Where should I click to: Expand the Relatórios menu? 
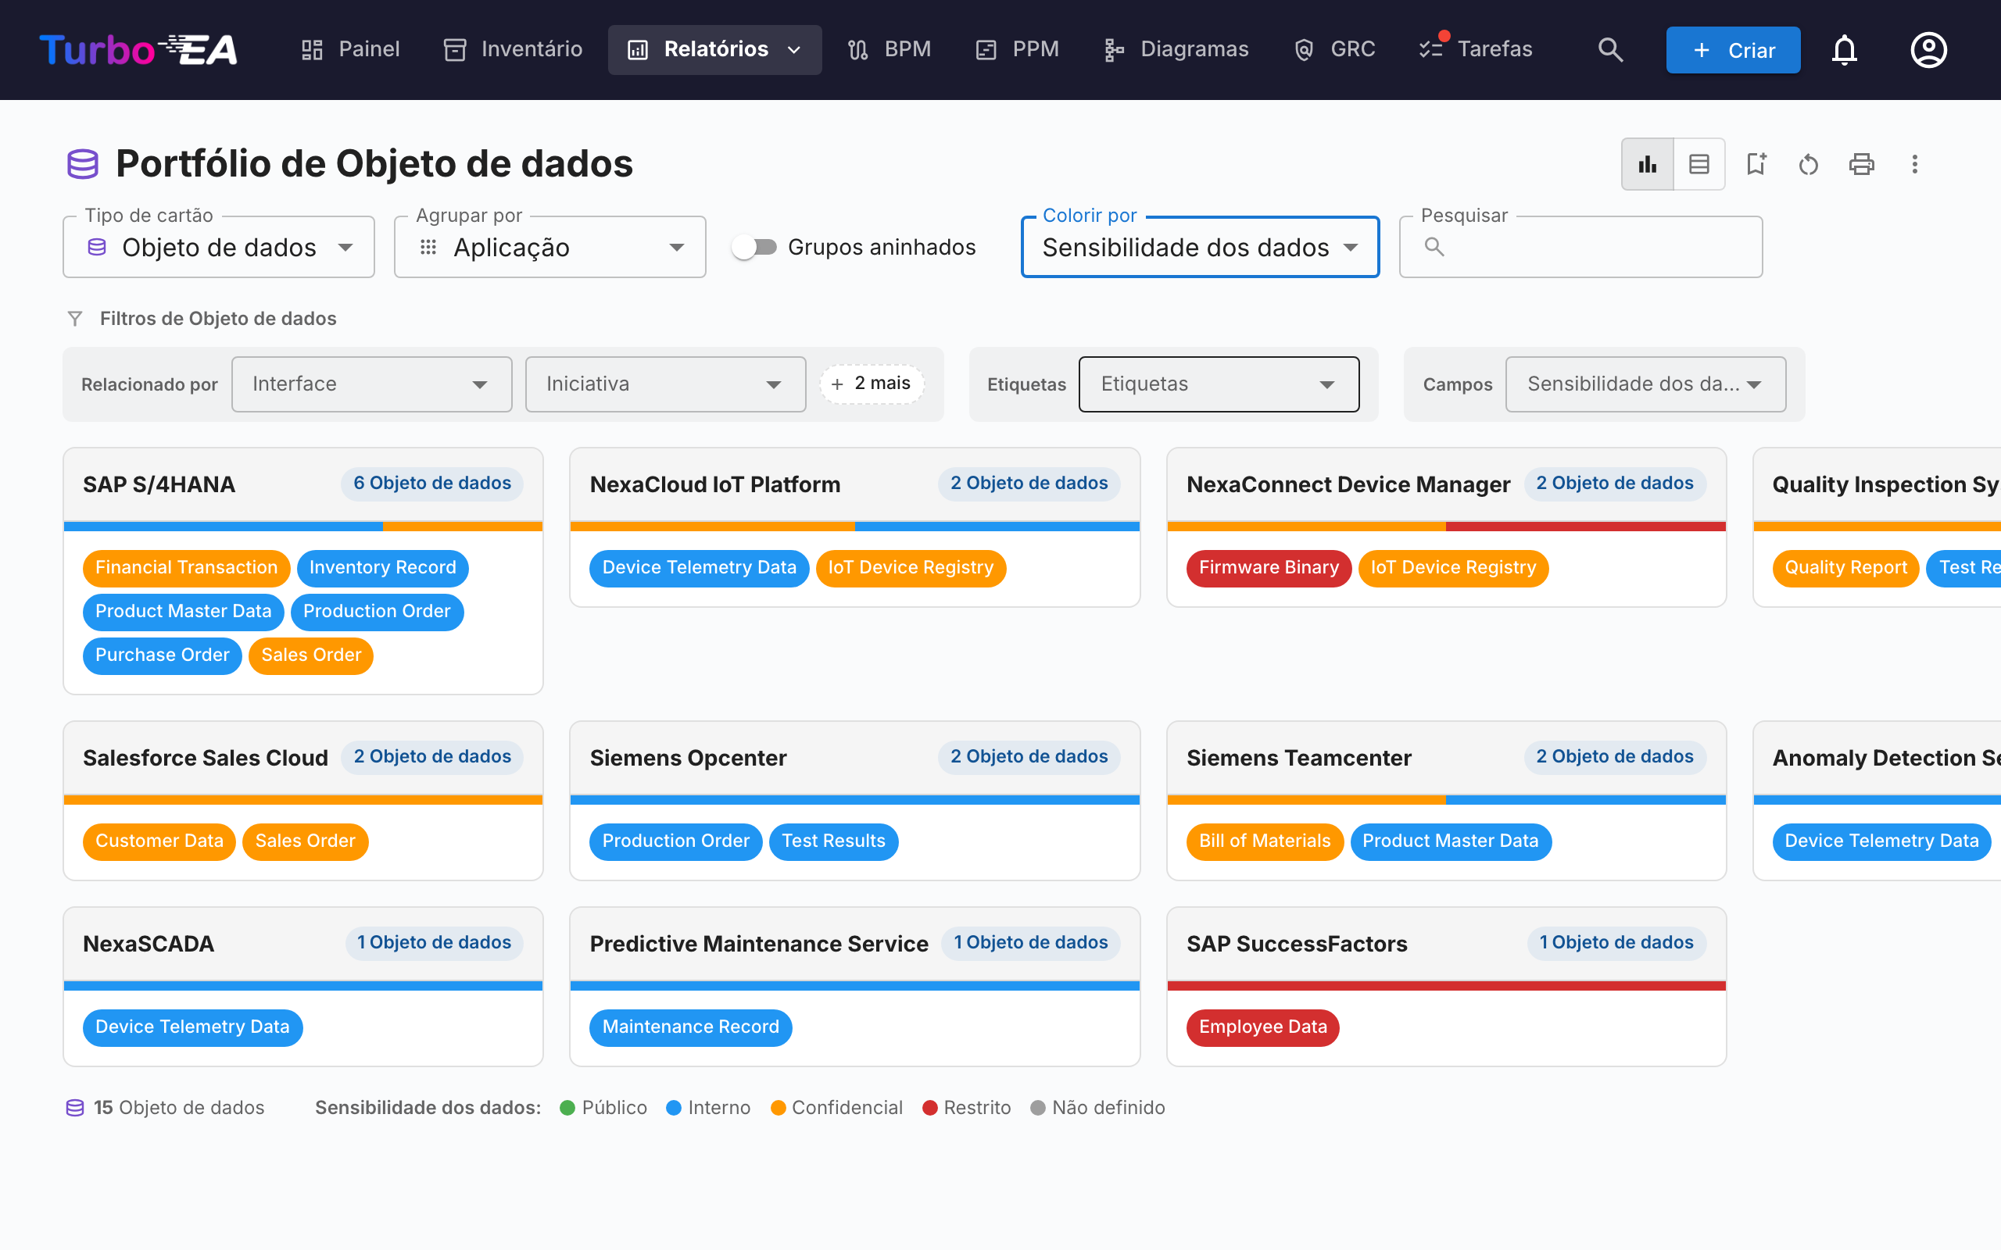tap(715, 49)
